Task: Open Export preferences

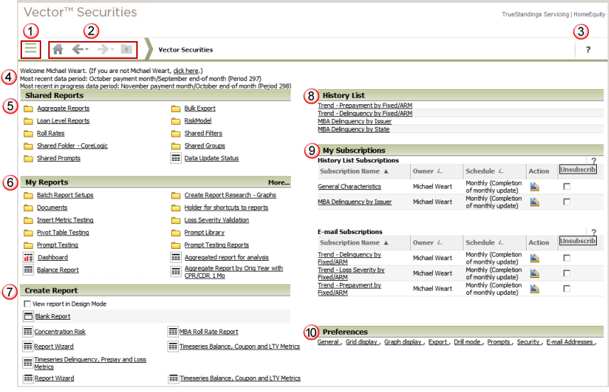Action: (x=438, y=342)
